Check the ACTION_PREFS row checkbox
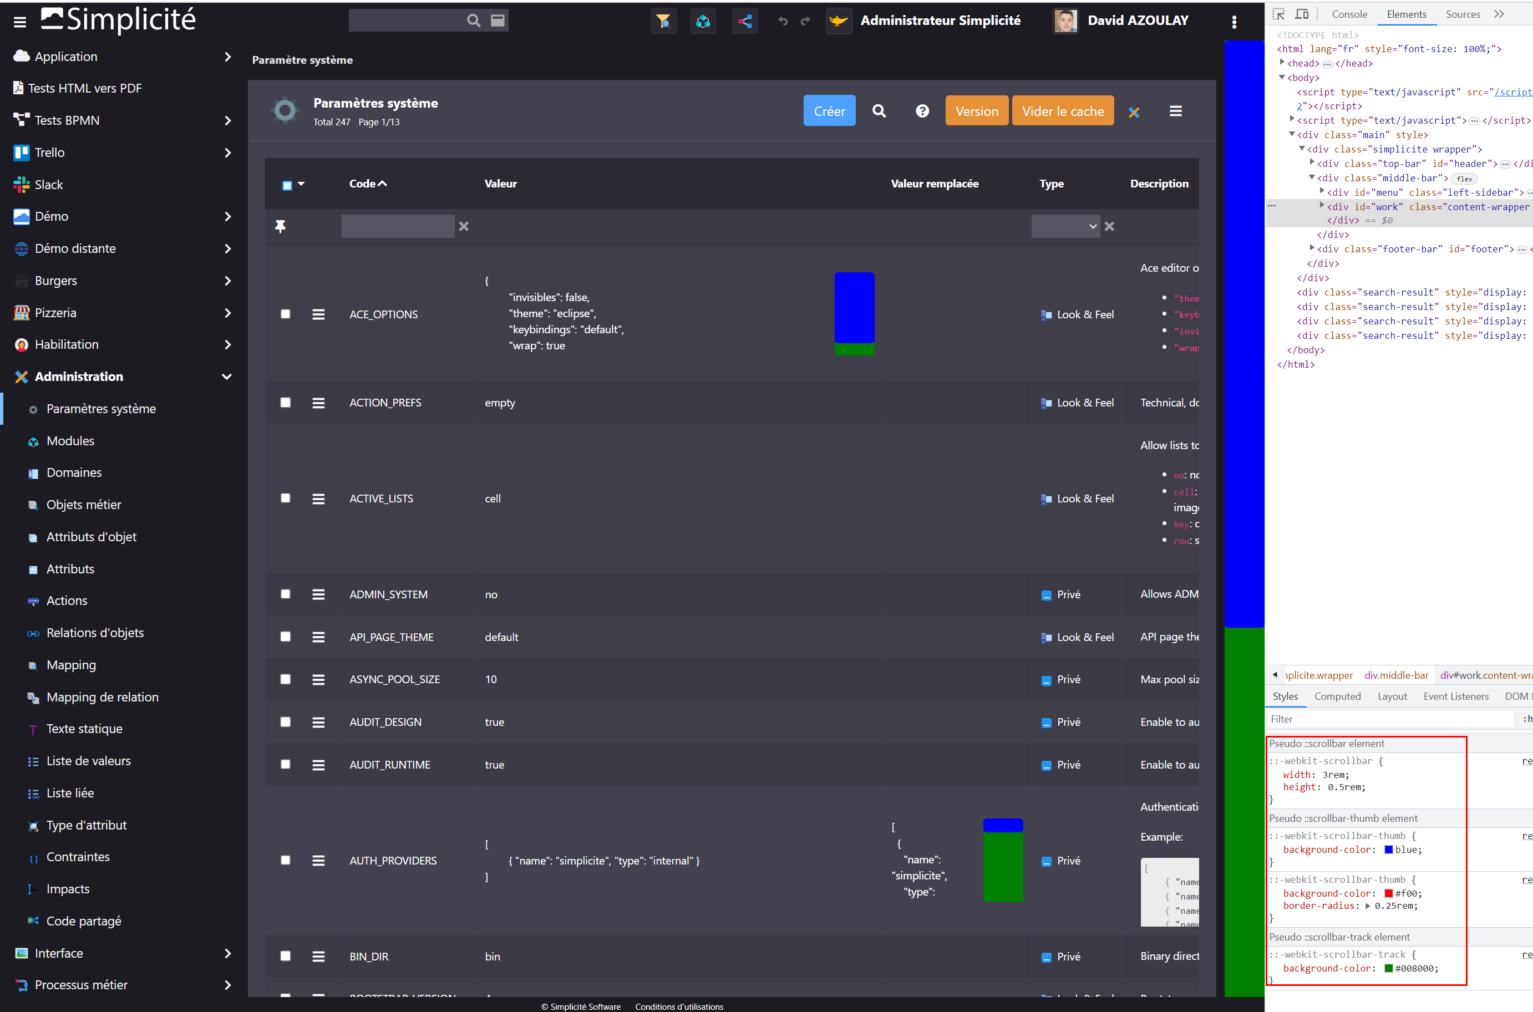The width and height of the screenshot is (1533, 1012). tap(285, 402)
